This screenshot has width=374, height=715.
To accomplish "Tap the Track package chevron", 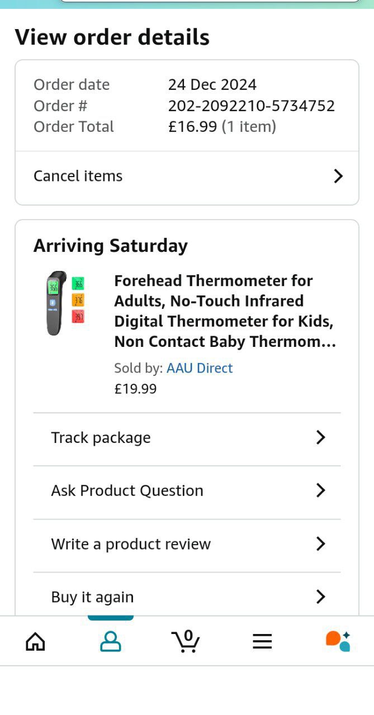I will click(x=320, y=437).
